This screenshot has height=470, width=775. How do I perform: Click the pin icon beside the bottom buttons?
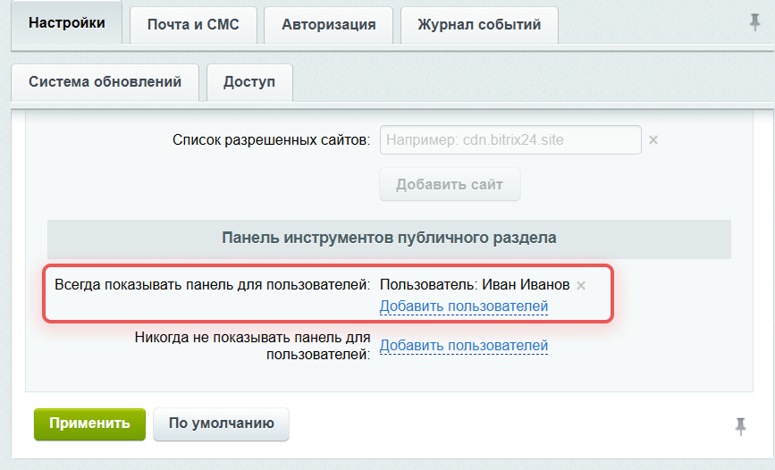tap(740, 427)
